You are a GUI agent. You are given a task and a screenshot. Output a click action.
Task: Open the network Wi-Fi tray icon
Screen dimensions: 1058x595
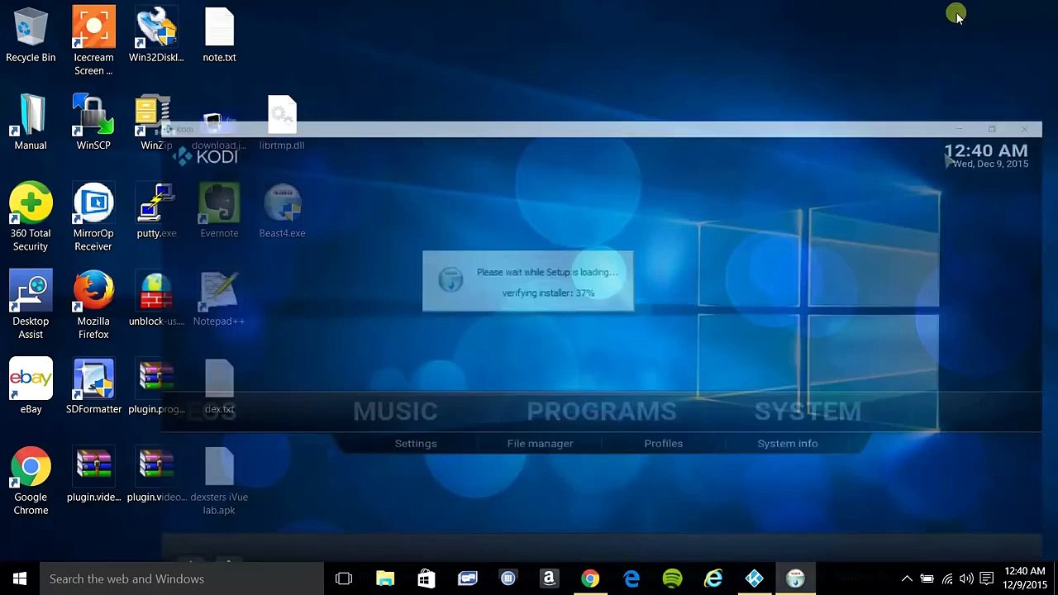[947, 578]
